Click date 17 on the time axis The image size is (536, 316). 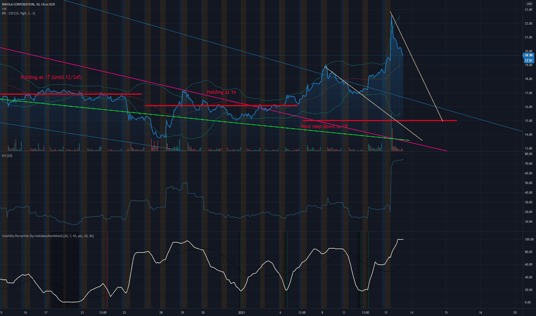coord(46,313)
